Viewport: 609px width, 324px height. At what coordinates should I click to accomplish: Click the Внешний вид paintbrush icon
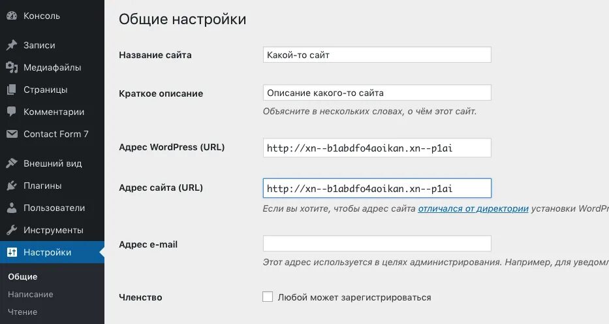(12, 163)
